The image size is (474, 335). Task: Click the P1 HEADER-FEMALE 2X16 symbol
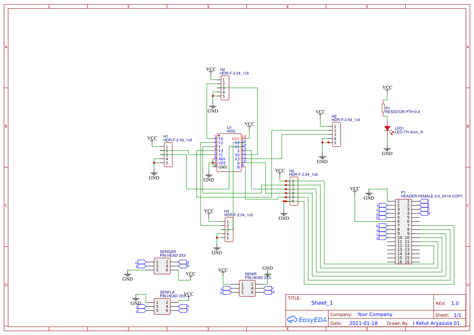pos(403,231)
